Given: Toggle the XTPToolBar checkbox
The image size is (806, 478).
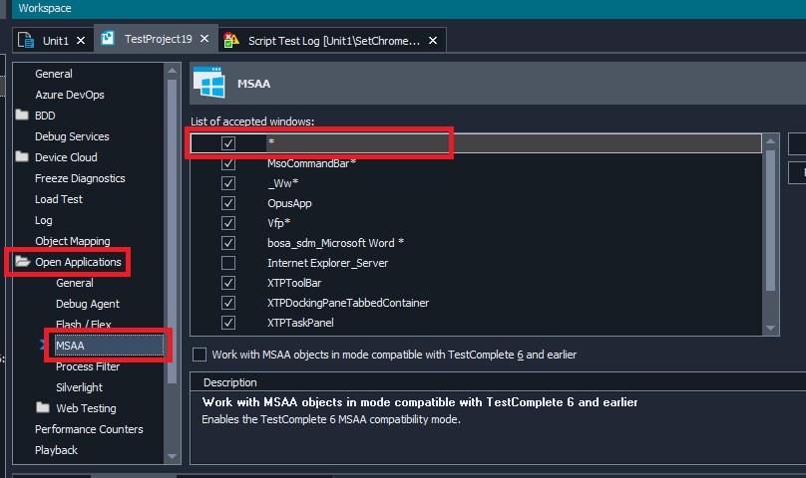Looking at the screenshot, I should (228, 283).
